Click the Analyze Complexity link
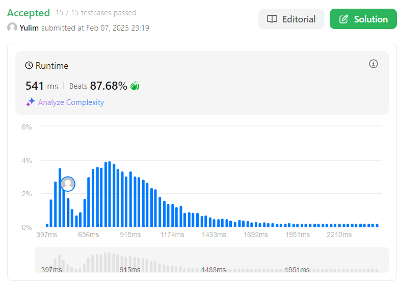 (x=71, y=102)
